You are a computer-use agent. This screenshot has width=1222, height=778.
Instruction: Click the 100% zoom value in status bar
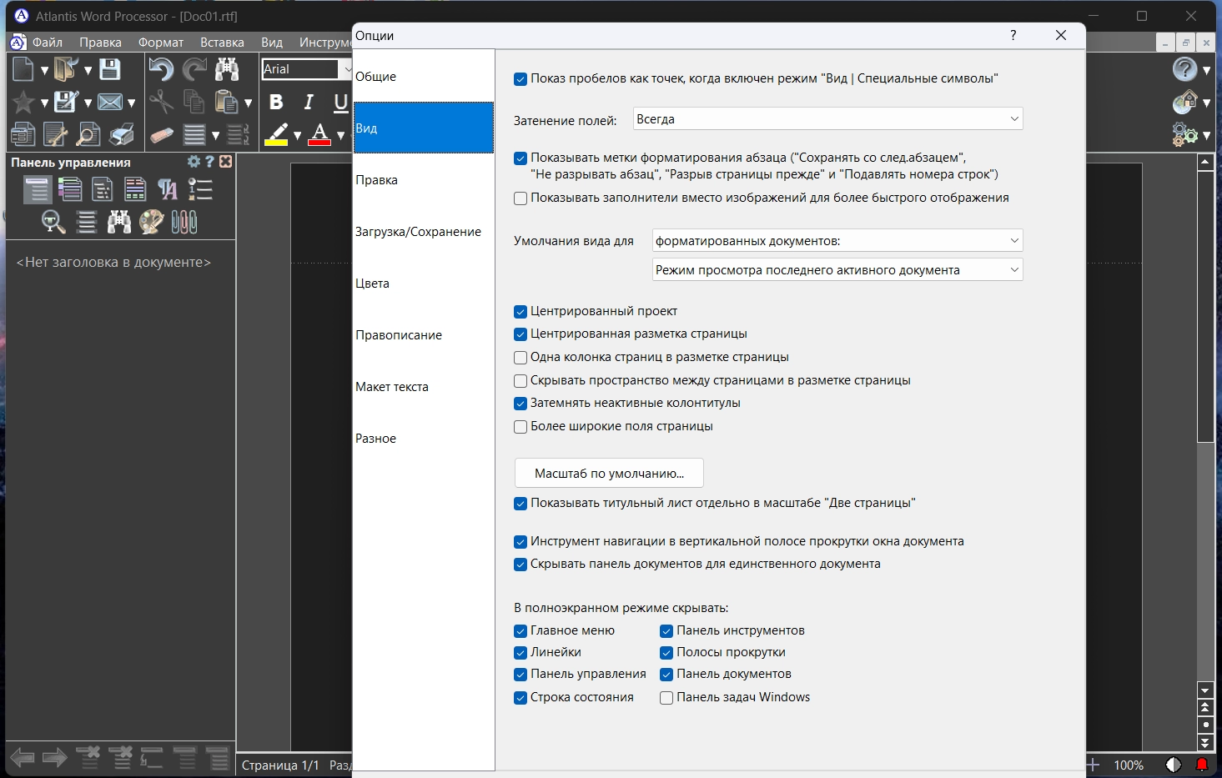pos(1129,765)
